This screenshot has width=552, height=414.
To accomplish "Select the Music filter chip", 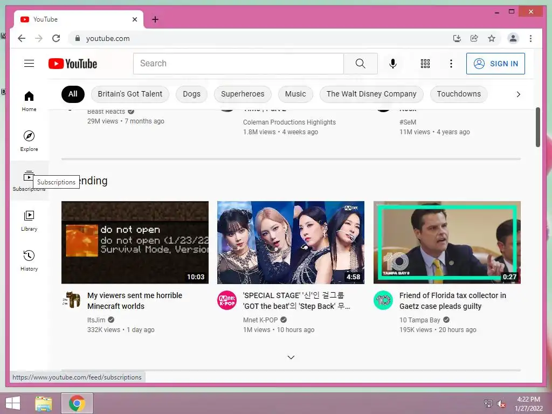I will [295, 94].
